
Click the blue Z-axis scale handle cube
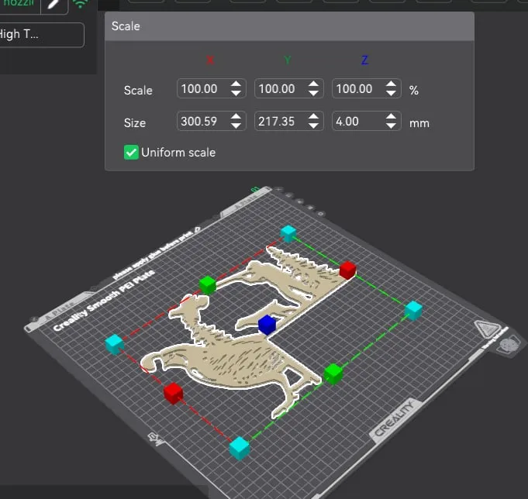click(x=267, y=325)
